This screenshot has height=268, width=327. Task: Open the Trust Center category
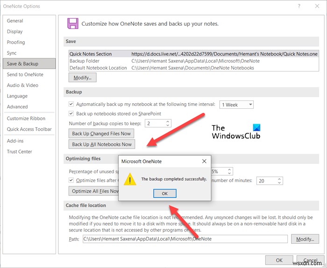29,151
